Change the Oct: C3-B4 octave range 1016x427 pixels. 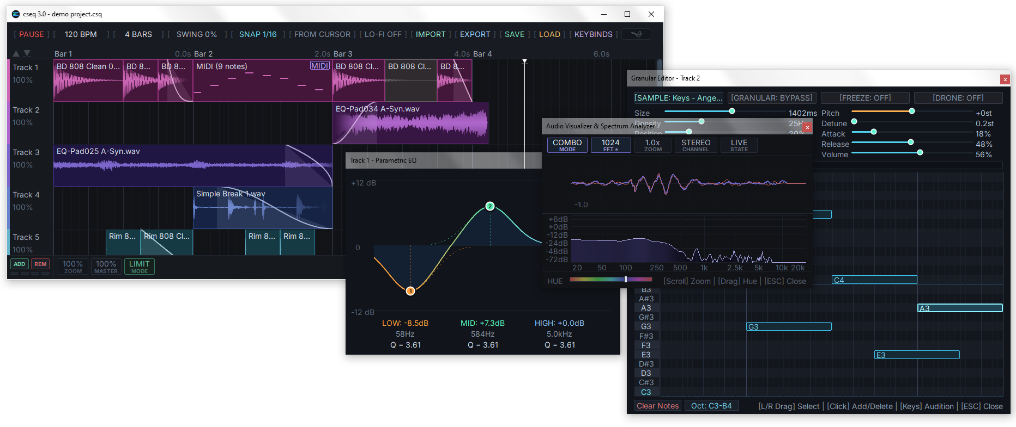[x=711, y=406]
